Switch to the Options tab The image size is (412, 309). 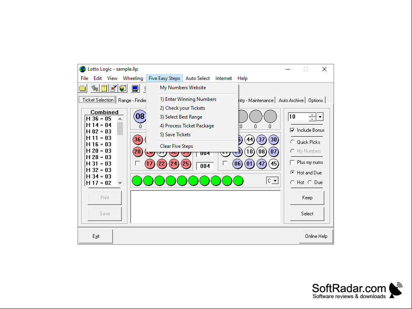pos(315,100)
